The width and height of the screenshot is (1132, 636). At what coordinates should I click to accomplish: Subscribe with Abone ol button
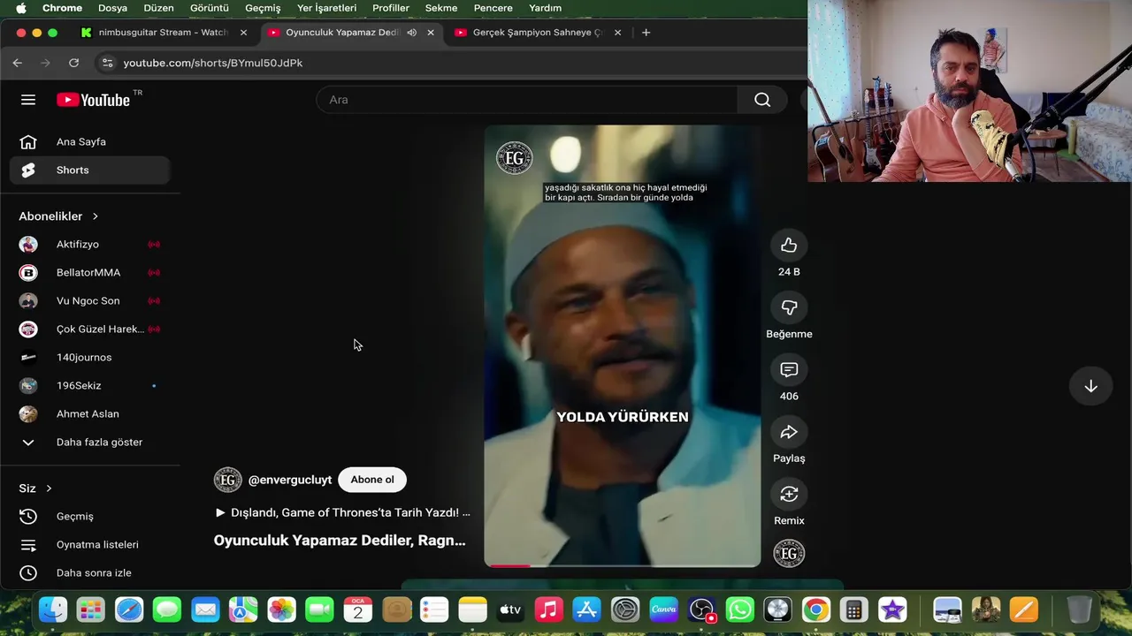point(372,480)
